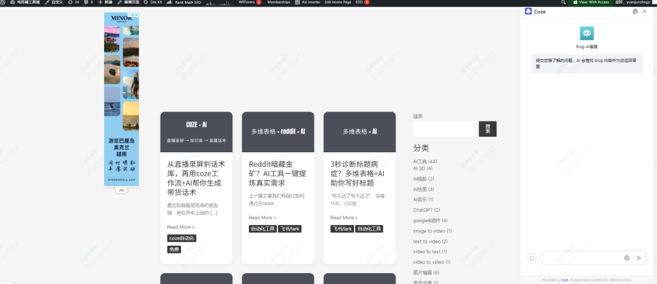Open Rank Math SEO menu
657x284 pixels.
point(184,2)
